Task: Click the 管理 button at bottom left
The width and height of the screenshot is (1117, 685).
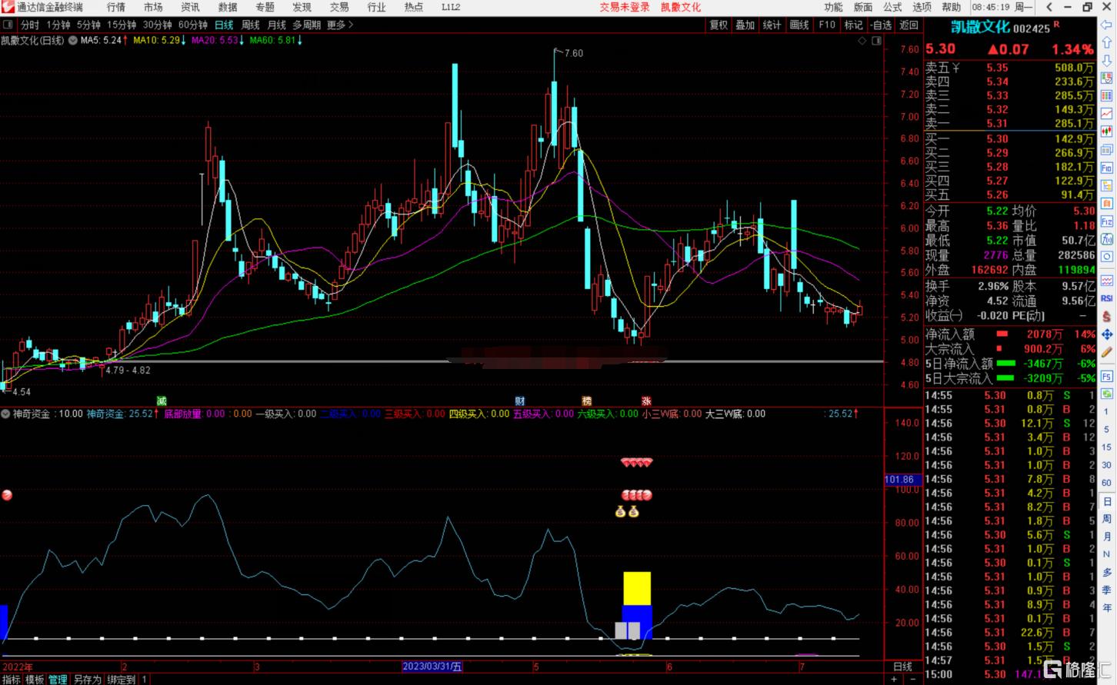Action: pyautogui.click(x=58, y=680)
